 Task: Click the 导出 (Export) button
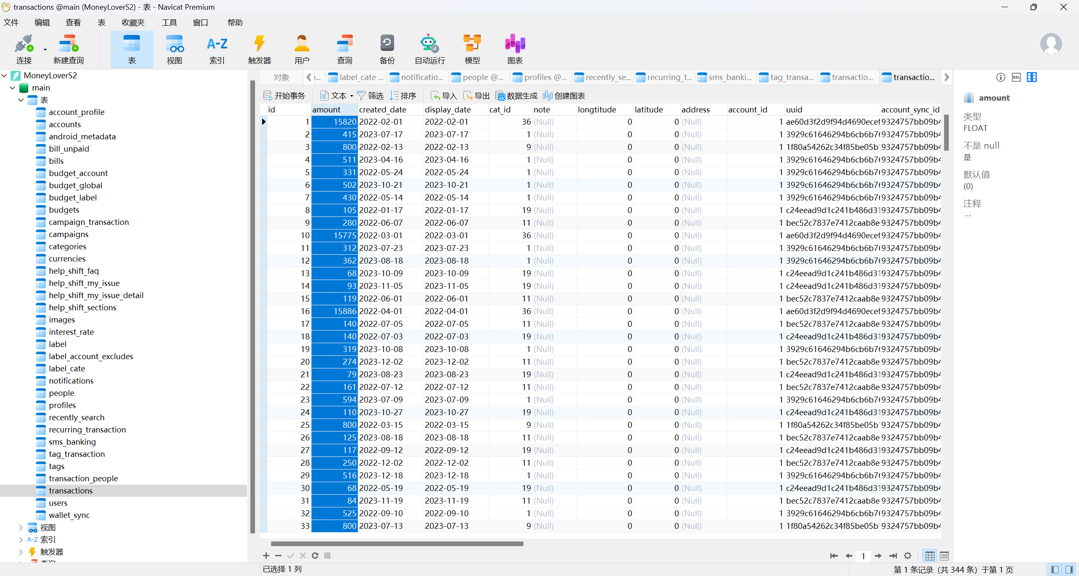click(x=477, y=96)
